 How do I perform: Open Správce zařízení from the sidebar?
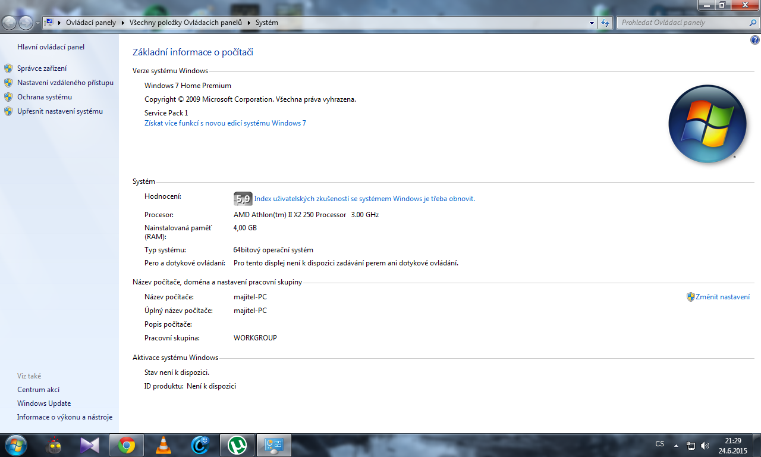point(42,68)
